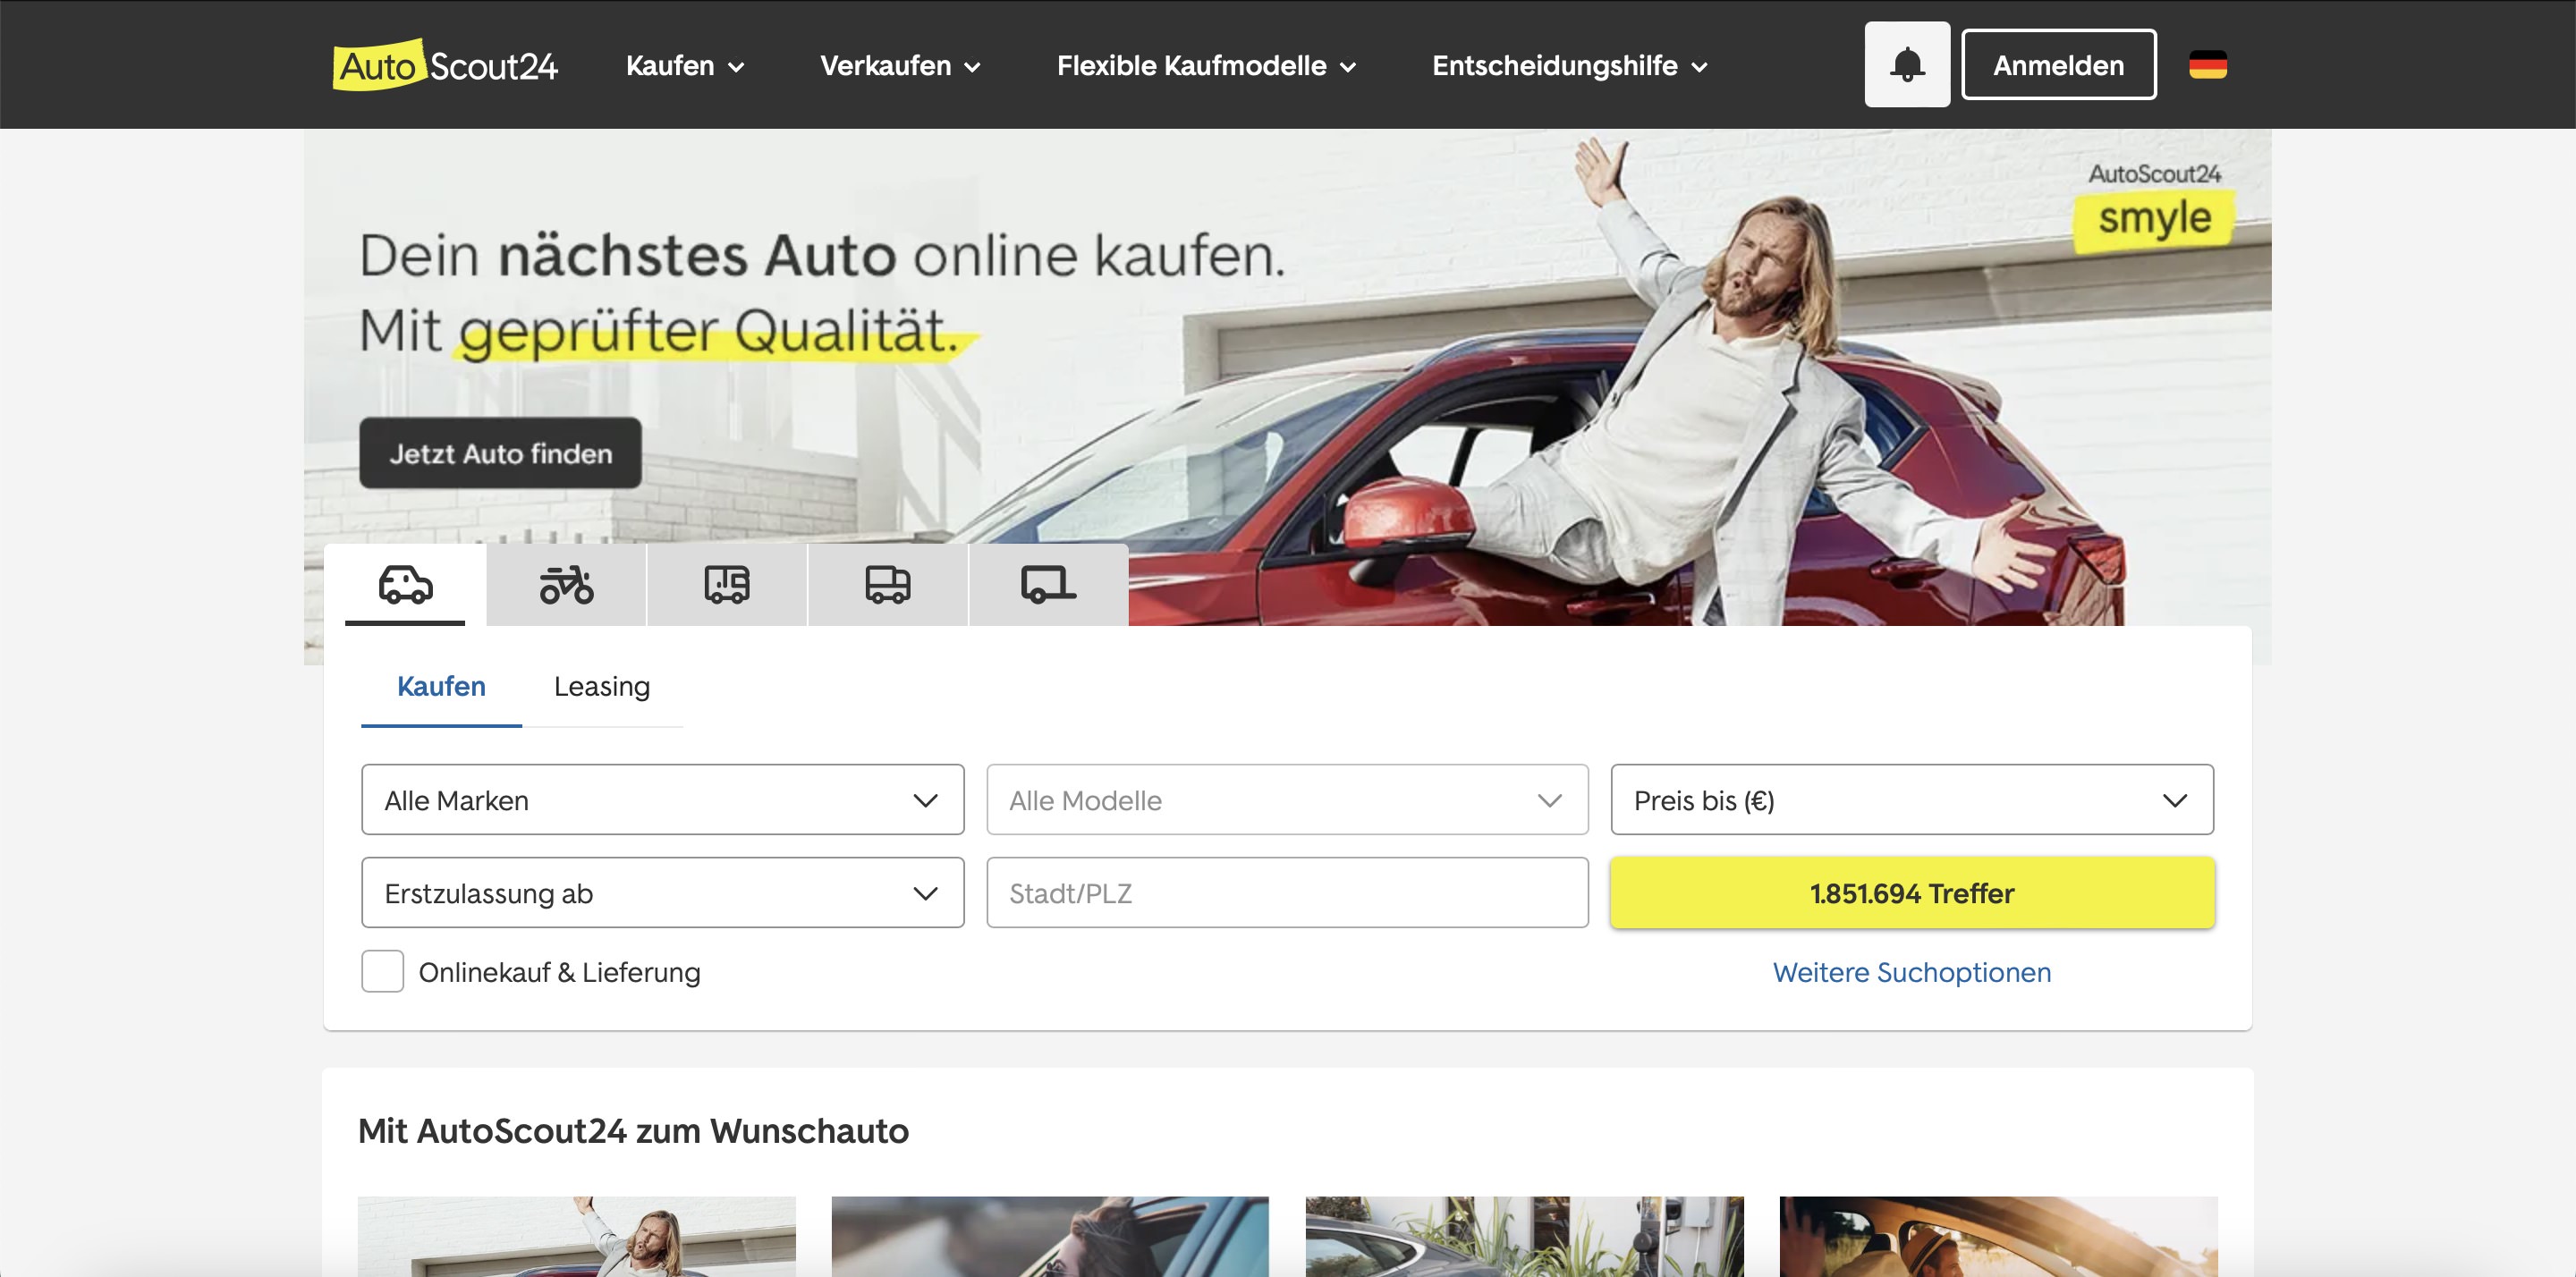Open the Alle Modelle dropdown
Viewport: 2576px width, 1277px height.
1287,800
